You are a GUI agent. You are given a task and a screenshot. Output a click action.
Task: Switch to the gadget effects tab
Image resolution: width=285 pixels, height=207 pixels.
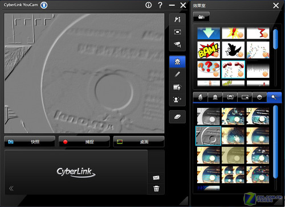tap(215, 97)
